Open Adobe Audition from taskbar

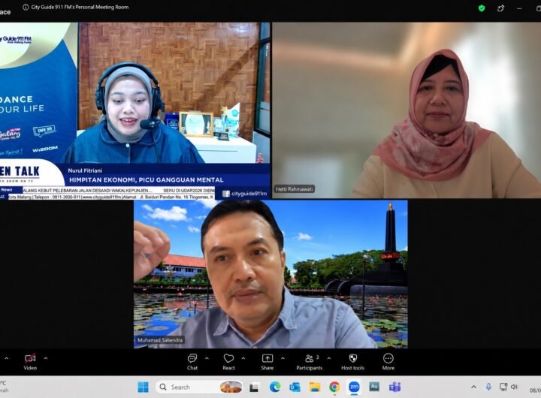click(374, 387)
